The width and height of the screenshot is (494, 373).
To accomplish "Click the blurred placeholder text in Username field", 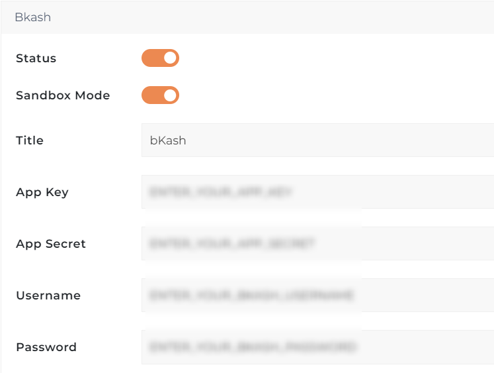I will (x=252, y=295).
